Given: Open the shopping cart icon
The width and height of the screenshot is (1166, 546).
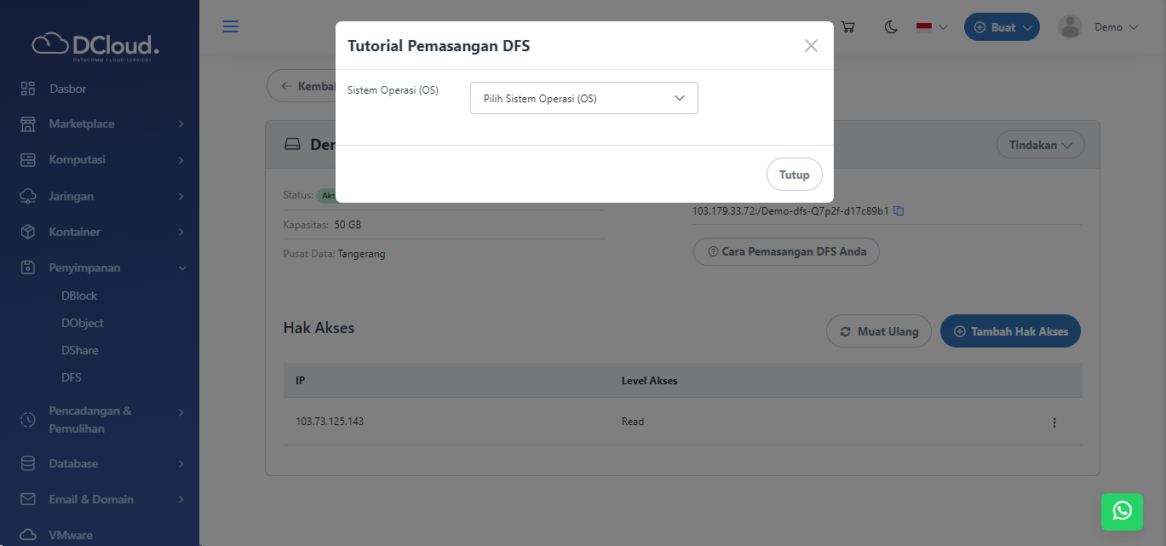Looking at the screenshot, I should [x=847, y=26].
